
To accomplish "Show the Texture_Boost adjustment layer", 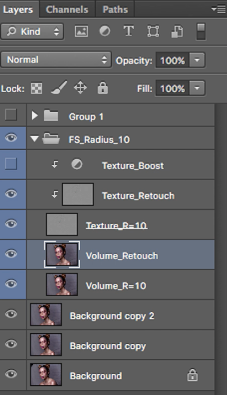I will coord(11,164).
